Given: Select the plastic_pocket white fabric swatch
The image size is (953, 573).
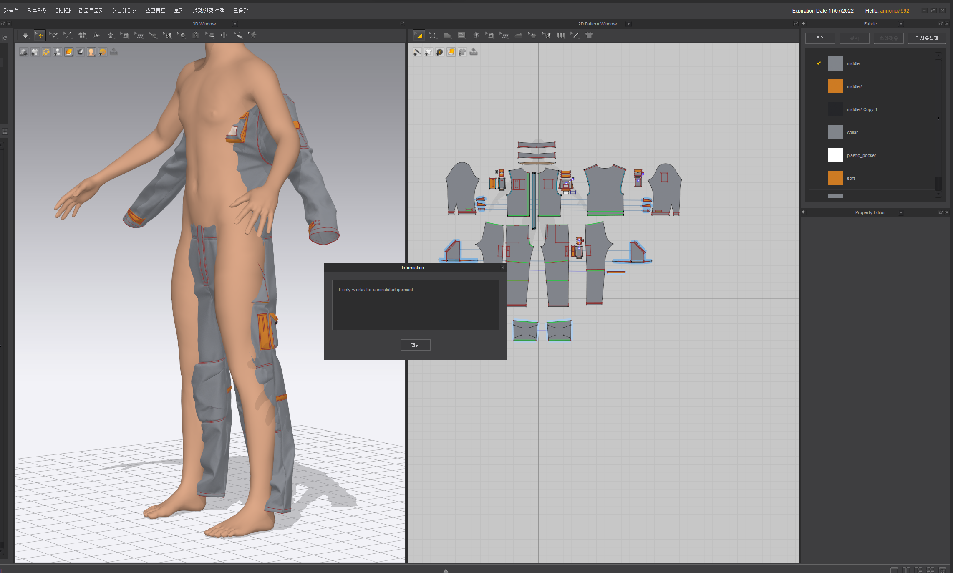Looking at the screenshot, I should 835,155.
